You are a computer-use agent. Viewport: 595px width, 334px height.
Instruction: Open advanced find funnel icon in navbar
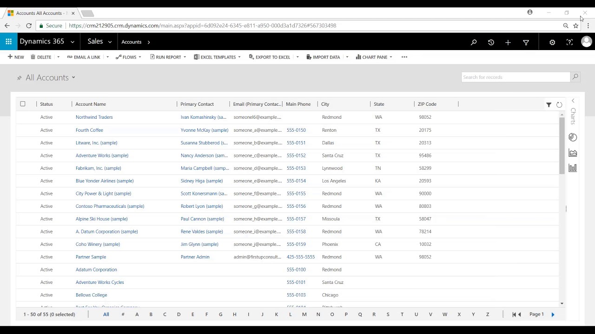click(526, 42)
